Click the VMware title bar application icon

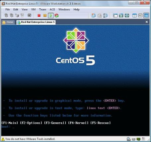coord(3,4)
